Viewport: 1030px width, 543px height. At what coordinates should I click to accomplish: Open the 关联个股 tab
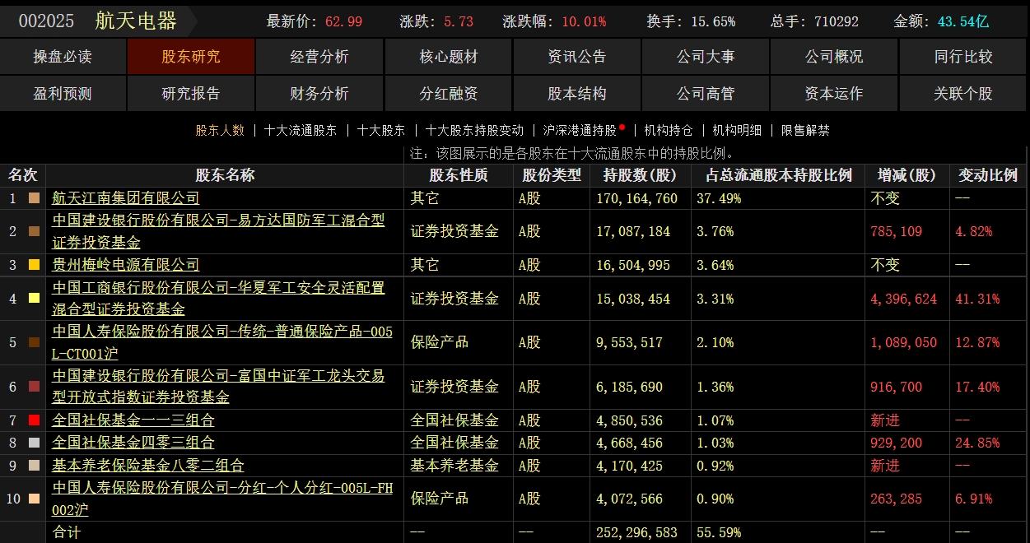pos(963,94)
